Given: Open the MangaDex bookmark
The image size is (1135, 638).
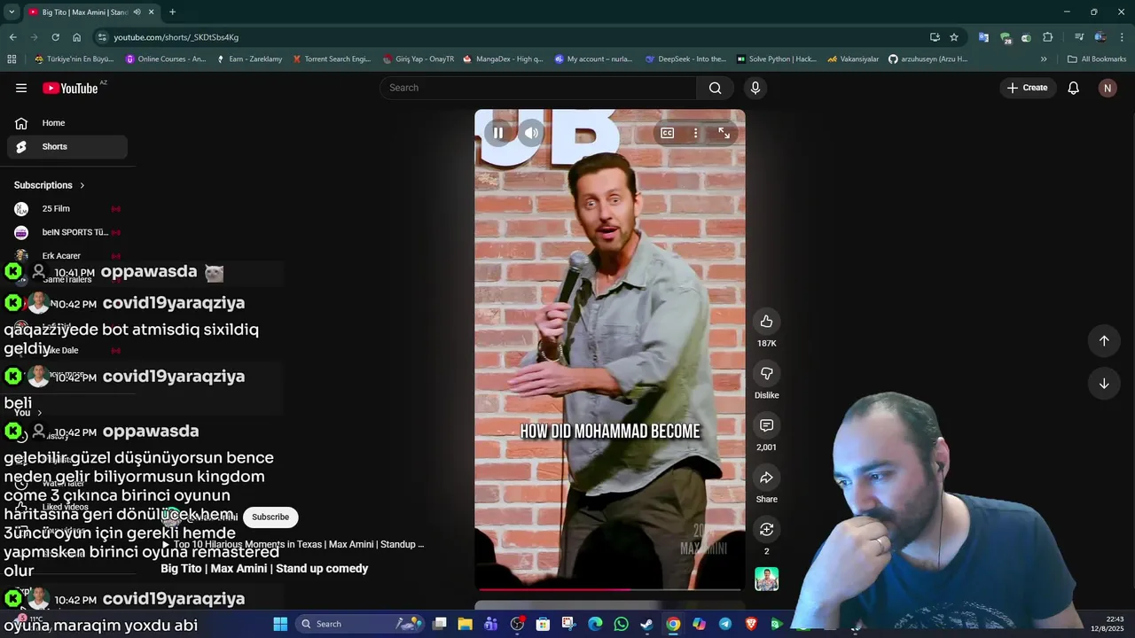Looking at the screenshot, I should click(503, 59).
